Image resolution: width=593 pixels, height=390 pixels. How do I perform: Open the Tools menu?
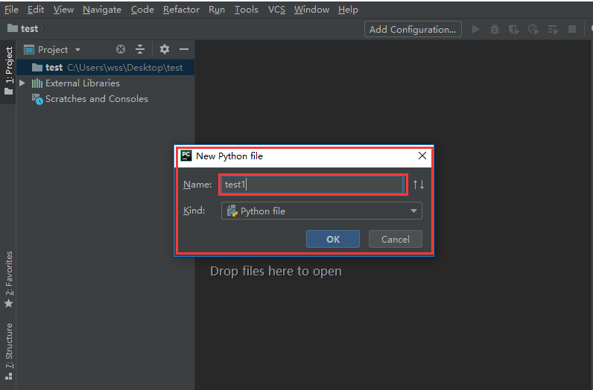(x=246, y=10)
